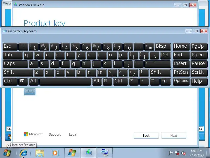Tap the forward slash key

pos(133,73)
